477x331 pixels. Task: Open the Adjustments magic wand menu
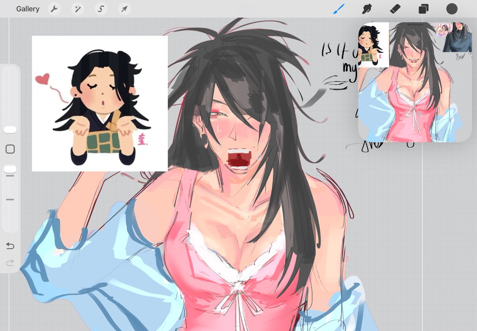coord(78,9)
